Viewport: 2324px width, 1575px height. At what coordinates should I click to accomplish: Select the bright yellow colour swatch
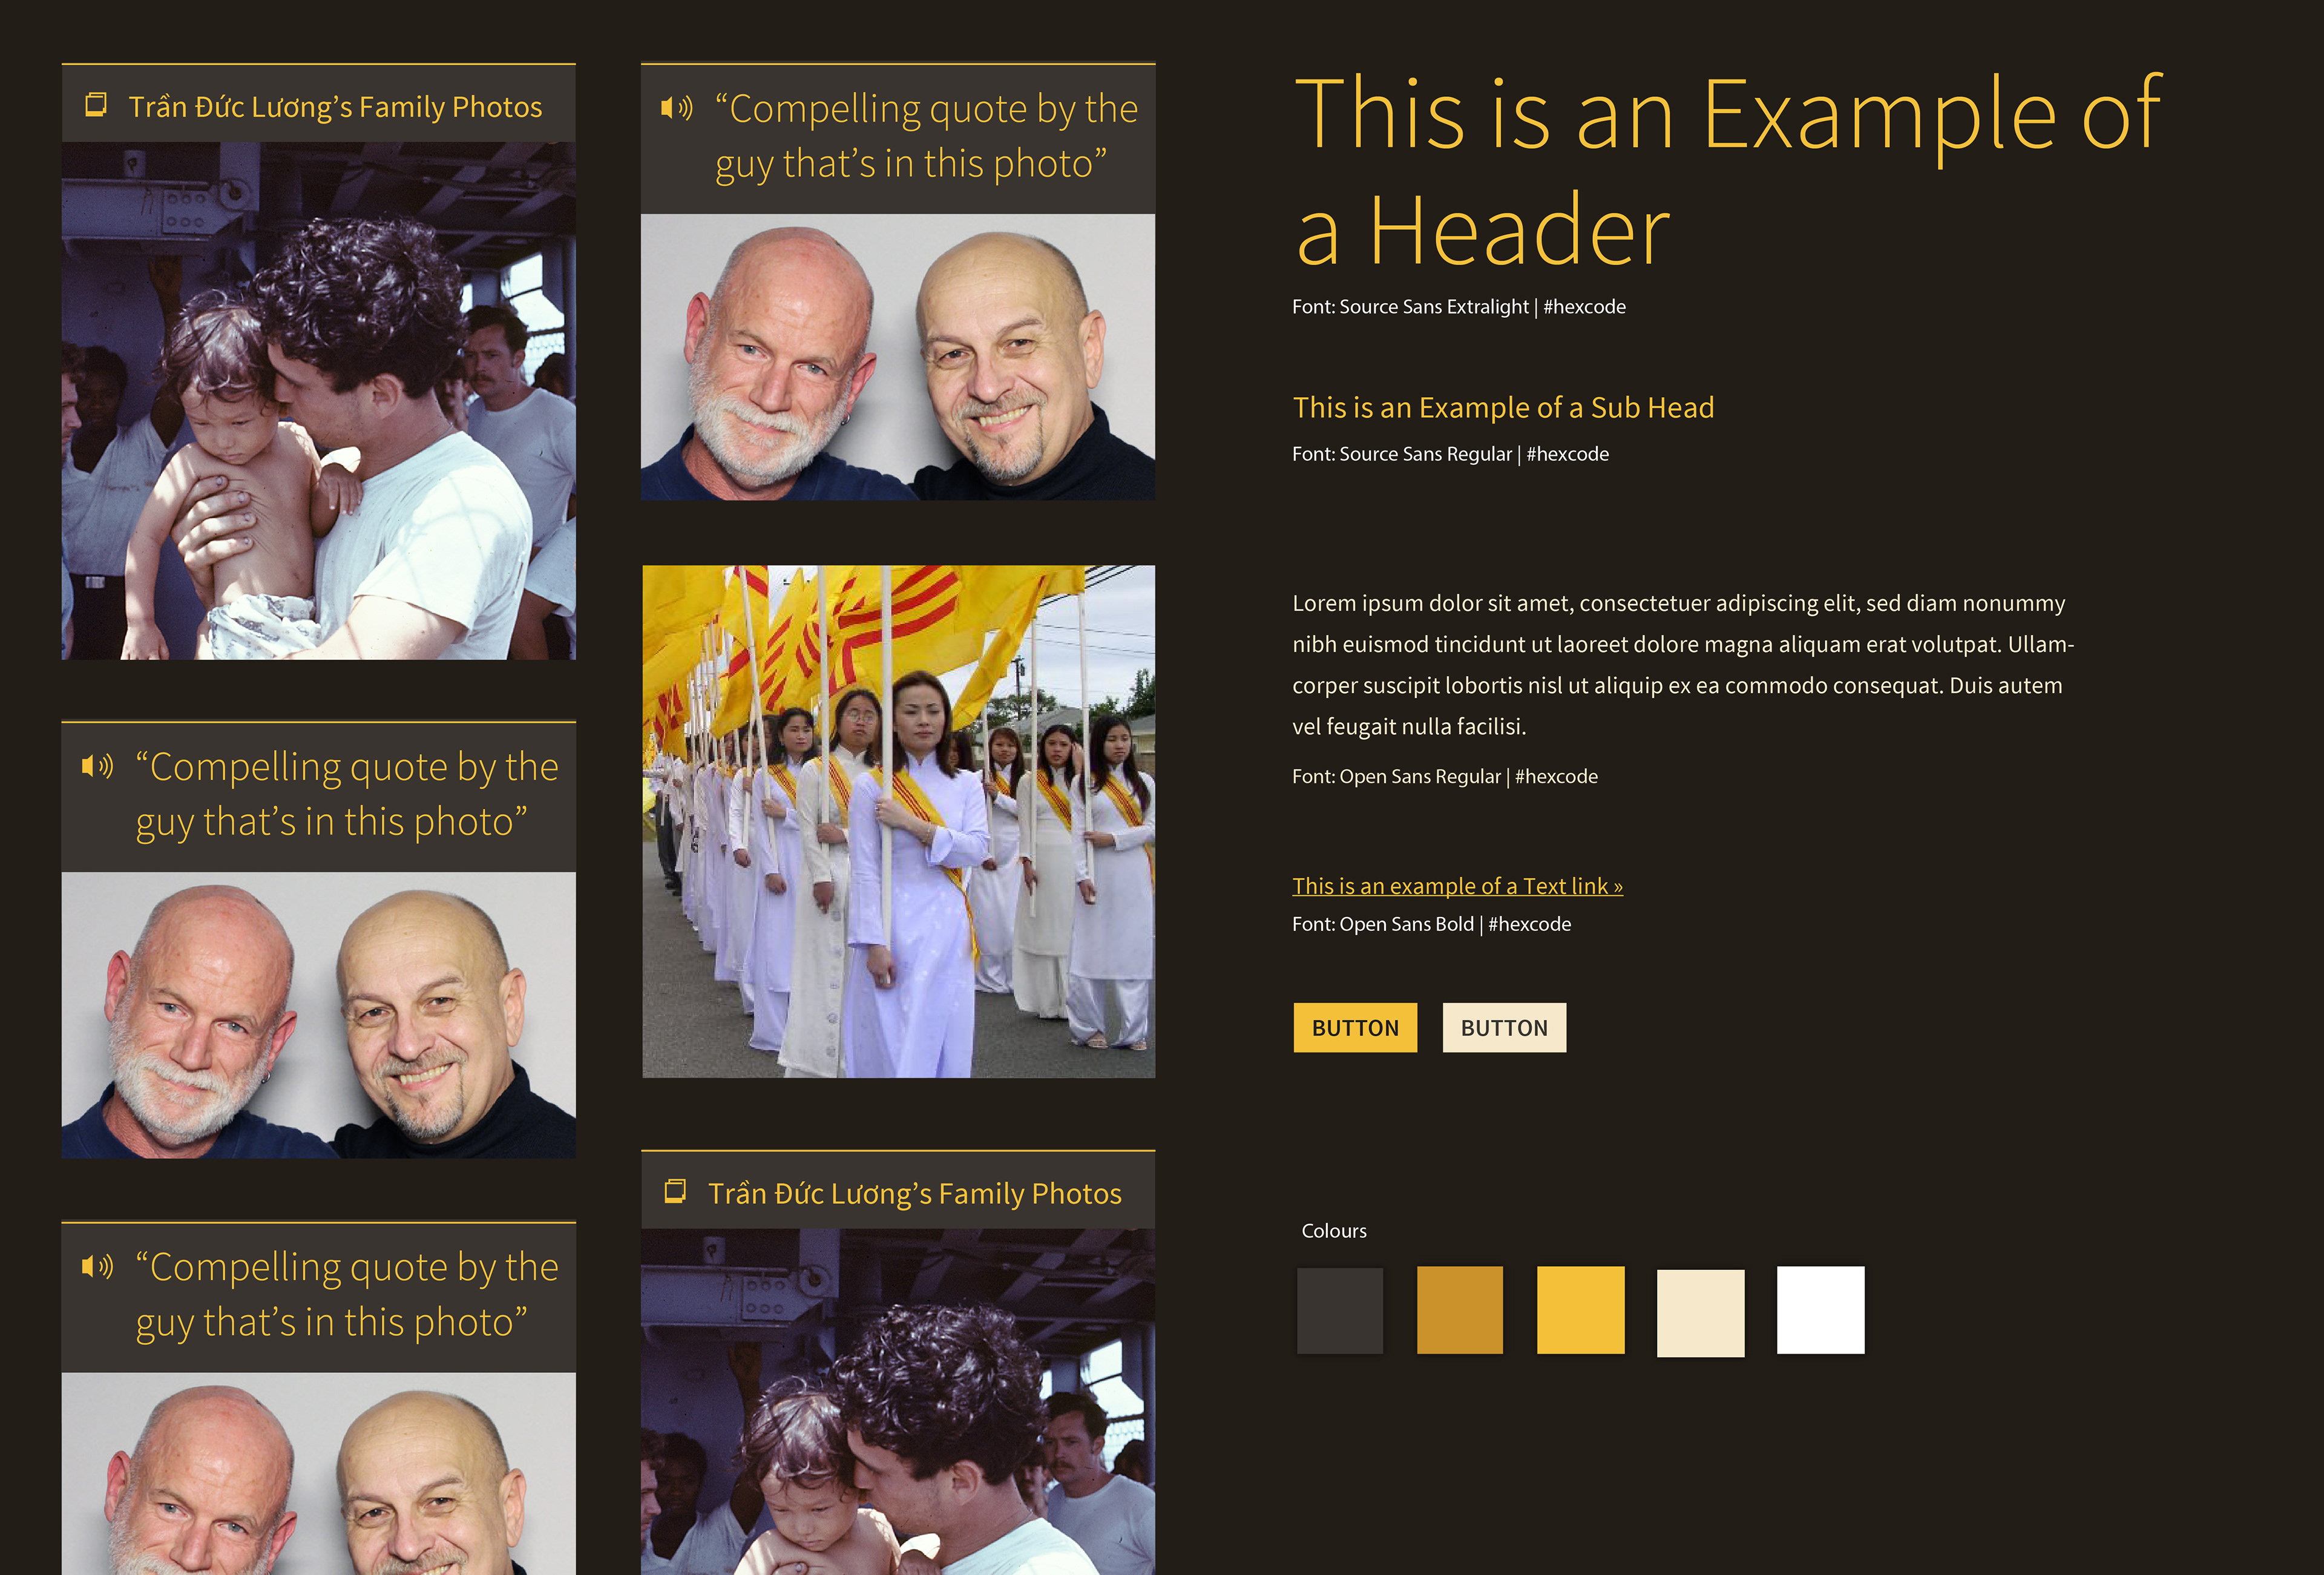point(1580,1310)
